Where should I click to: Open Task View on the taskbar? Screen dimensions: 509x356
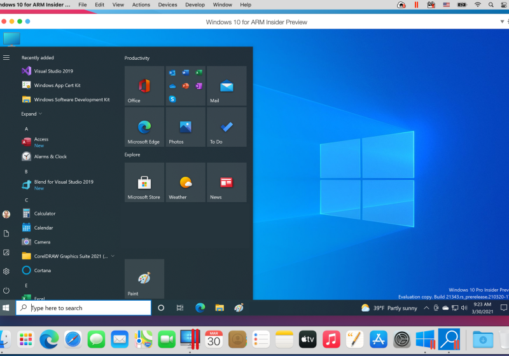point(180,308)
